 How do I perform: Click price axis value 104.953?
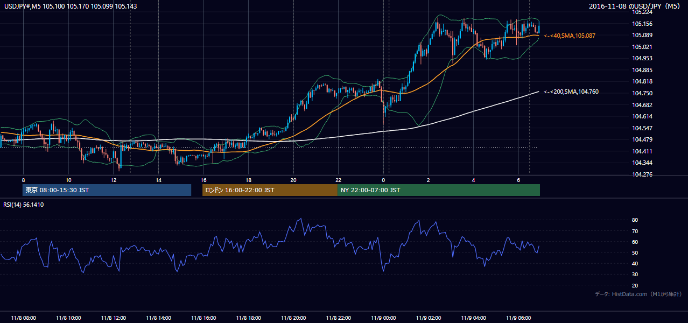[642, 58]
